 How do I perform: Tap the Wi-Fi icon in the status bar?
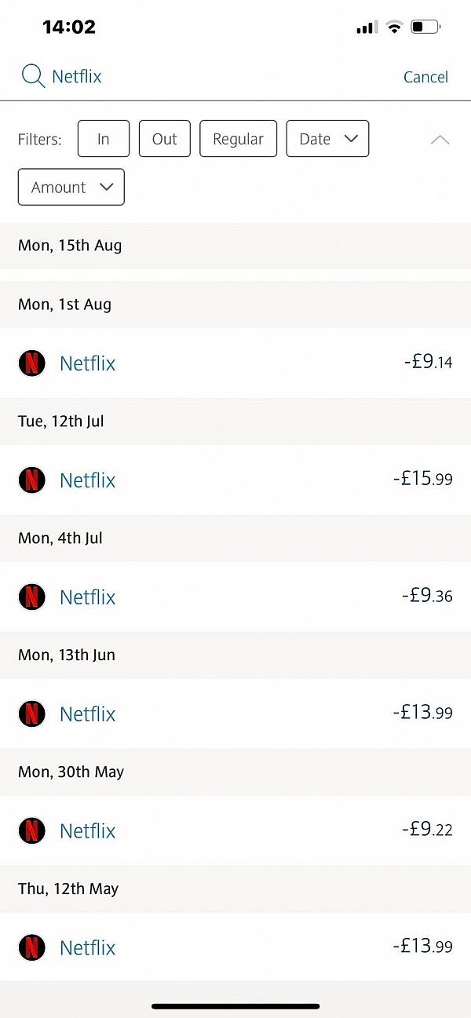tap(394, 26)
